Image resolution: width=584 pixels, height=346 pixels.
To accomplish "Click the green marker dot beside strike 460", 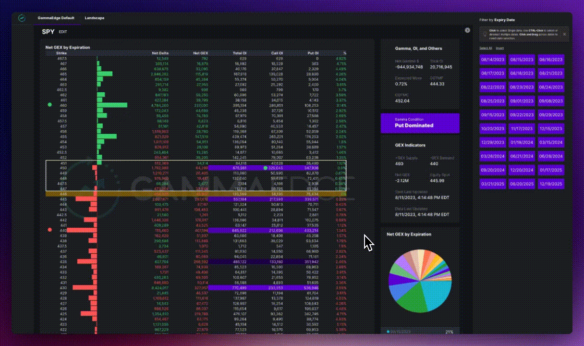I will coord(50,105).
